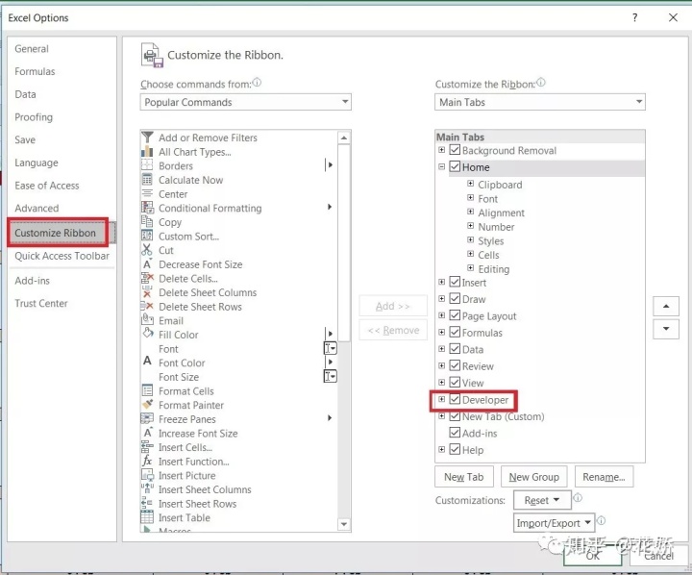
Task: Click the Delete Cells icon
Action: pyautogui.click(x=147, y=278)
